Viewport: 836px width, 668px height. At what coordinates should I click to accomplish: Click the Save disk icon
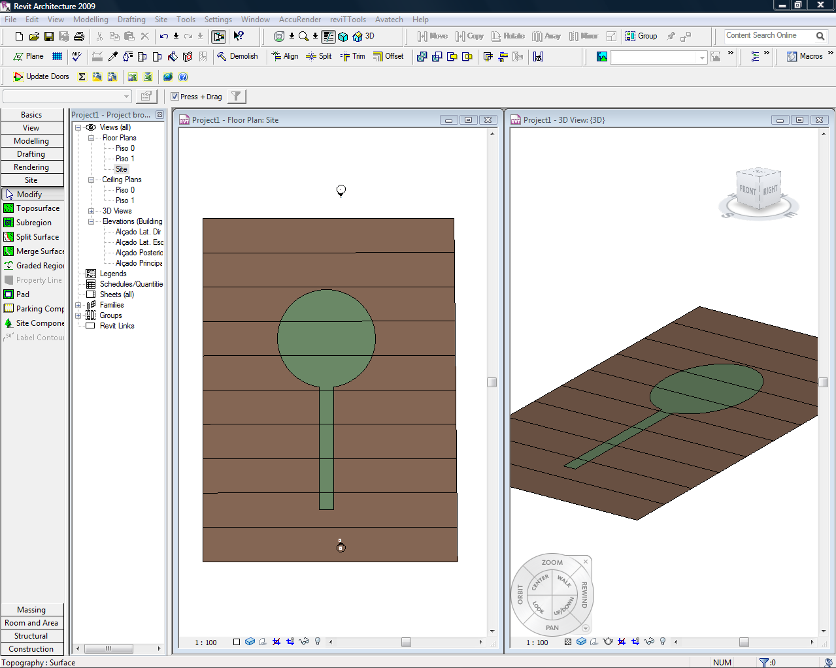point(49,37)
